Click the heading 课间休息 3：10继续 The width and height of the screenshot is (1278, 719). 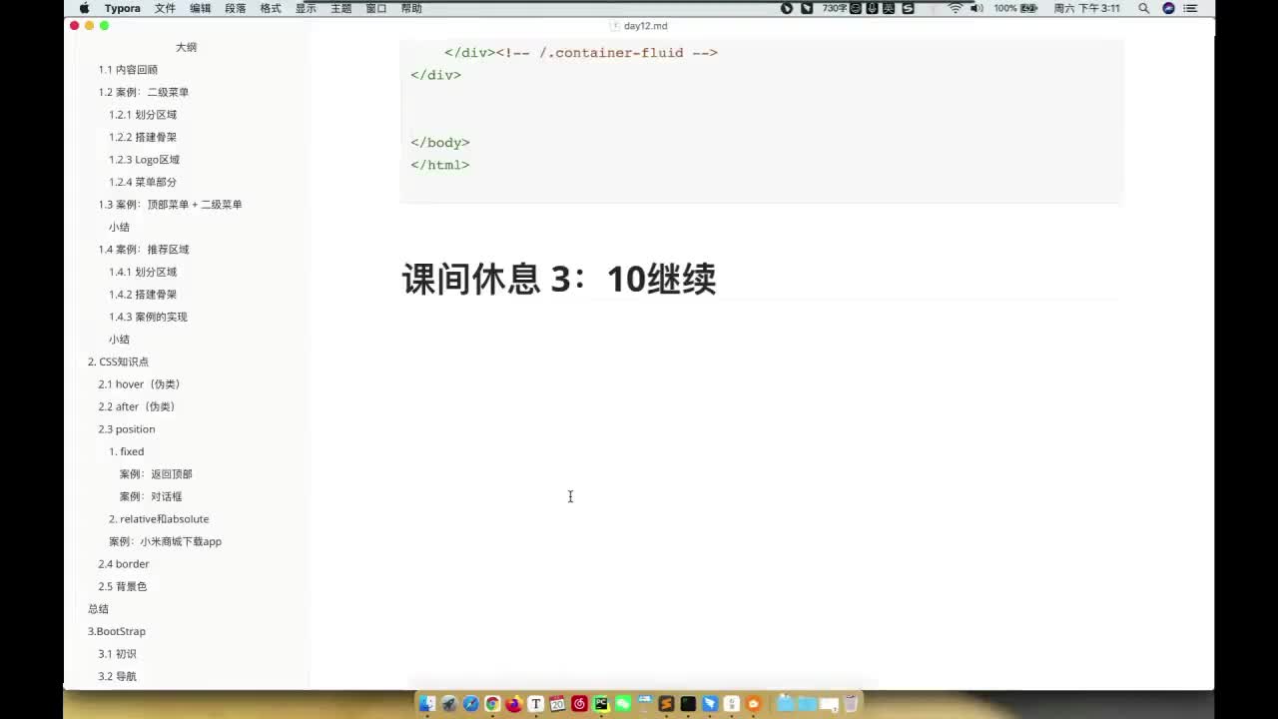pyautogui.click(x=559, y=280)
